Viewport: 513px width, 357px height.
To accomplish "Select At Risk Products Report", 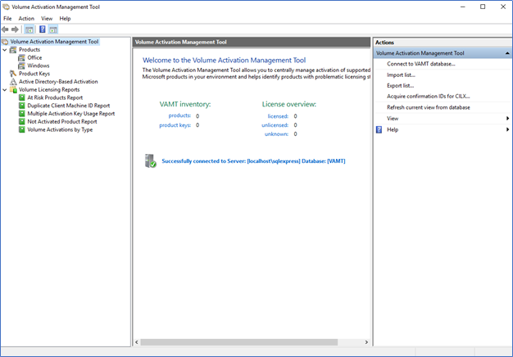I will pyautogui.click(x=55, y=97).
